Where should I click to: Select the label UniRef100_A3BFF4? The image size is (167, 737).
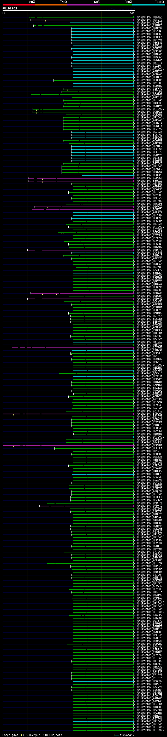[150, 37]
